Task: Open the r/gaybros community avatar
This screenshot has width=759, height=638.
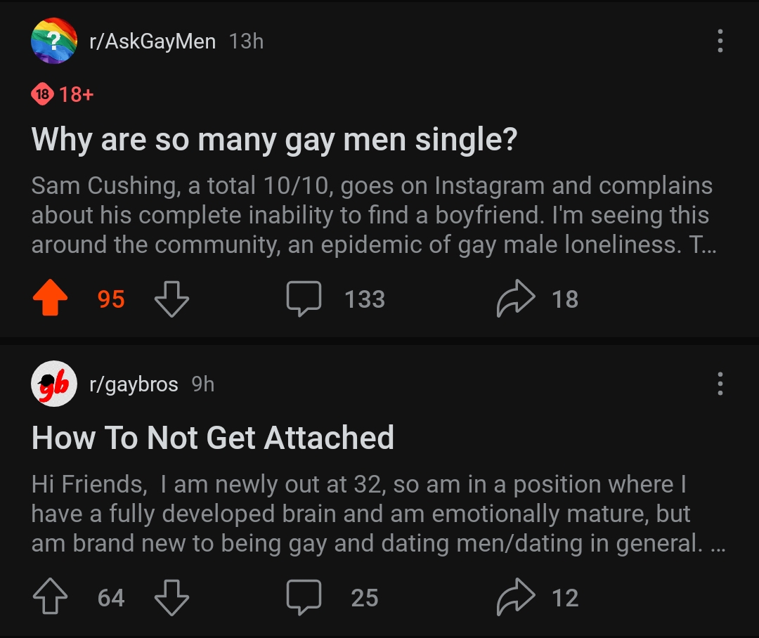Action: click(x=54, y=384)
